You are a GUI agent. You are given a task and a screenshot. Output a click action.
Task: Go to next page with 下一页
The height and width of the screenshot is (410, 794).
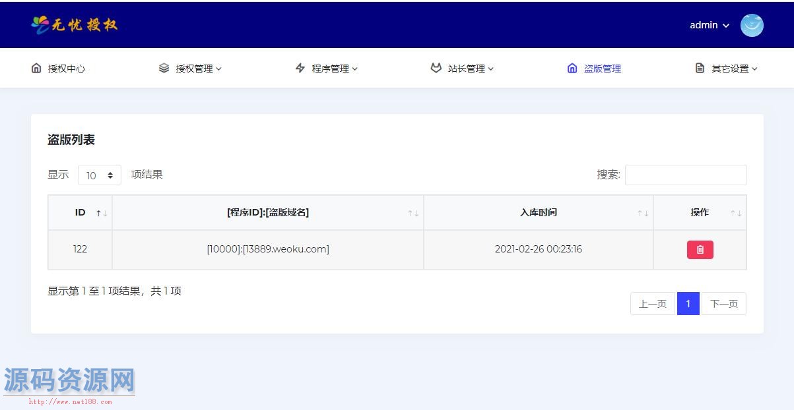click(x=724, y=304)
